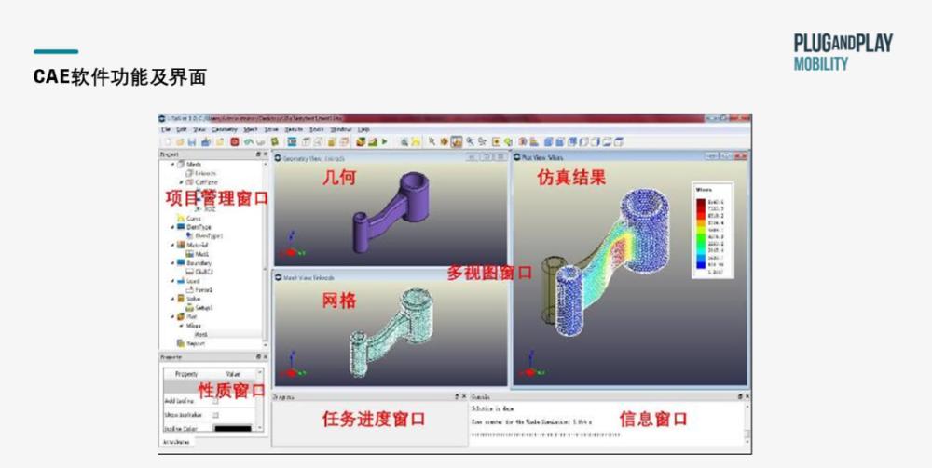Open the Solve menu

tap(271, 129)
